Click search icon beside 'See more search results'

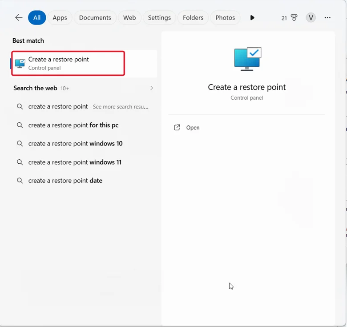click(20, 107)
